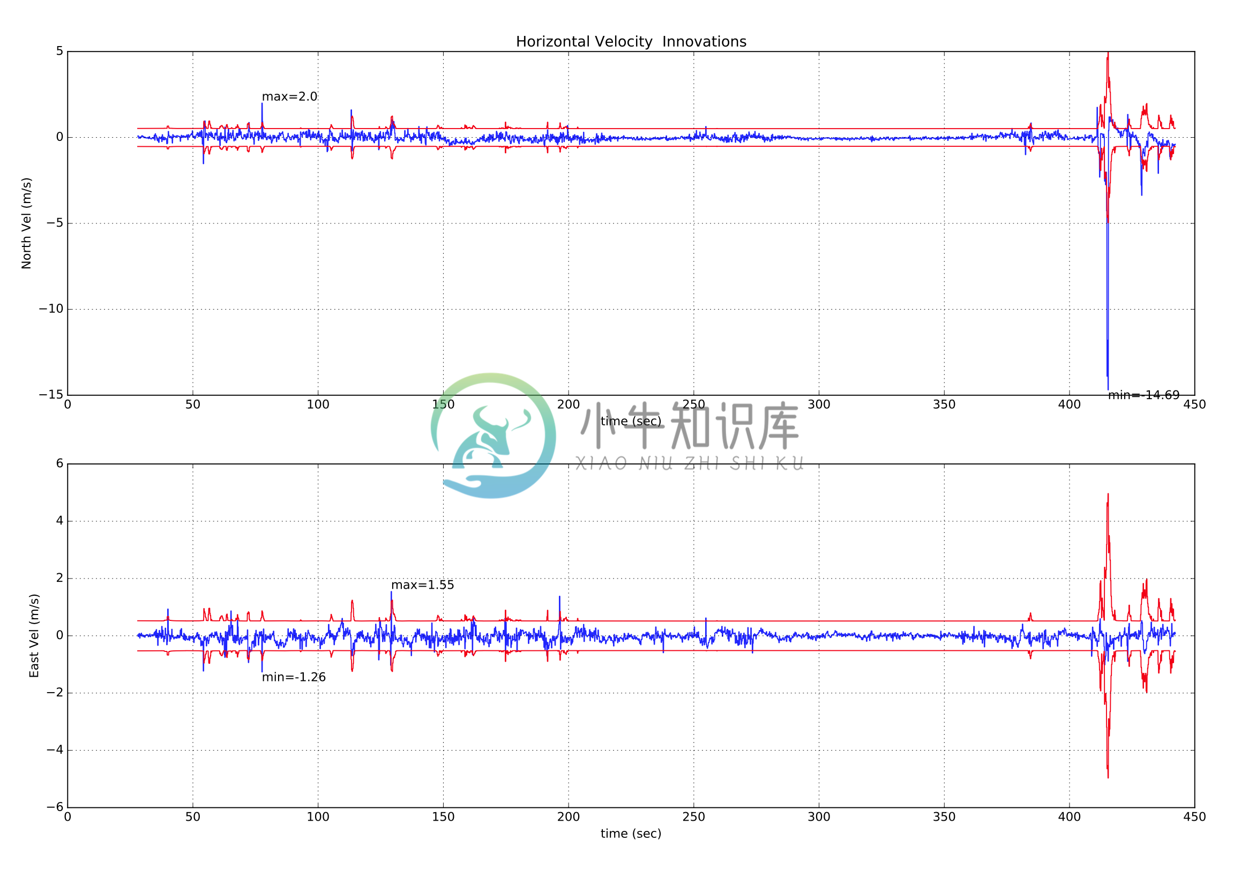Click the '−6' tick on East Vel axis
The image size is (1241, 870).
[55, 807]
